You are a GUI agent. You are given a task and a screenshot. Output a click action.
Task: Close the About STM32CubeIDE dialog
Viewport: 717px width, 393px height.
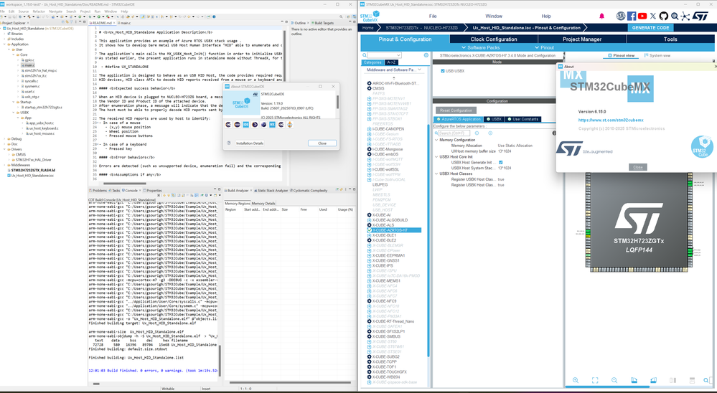322,143
